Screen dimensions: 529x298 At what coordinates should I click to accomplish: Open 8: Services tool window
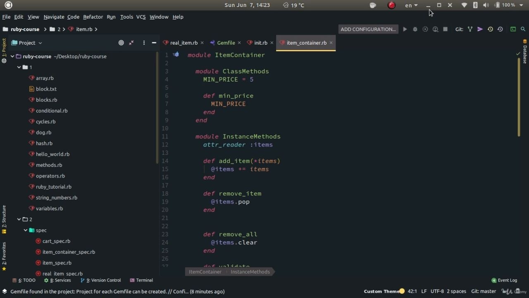(57, 280)
